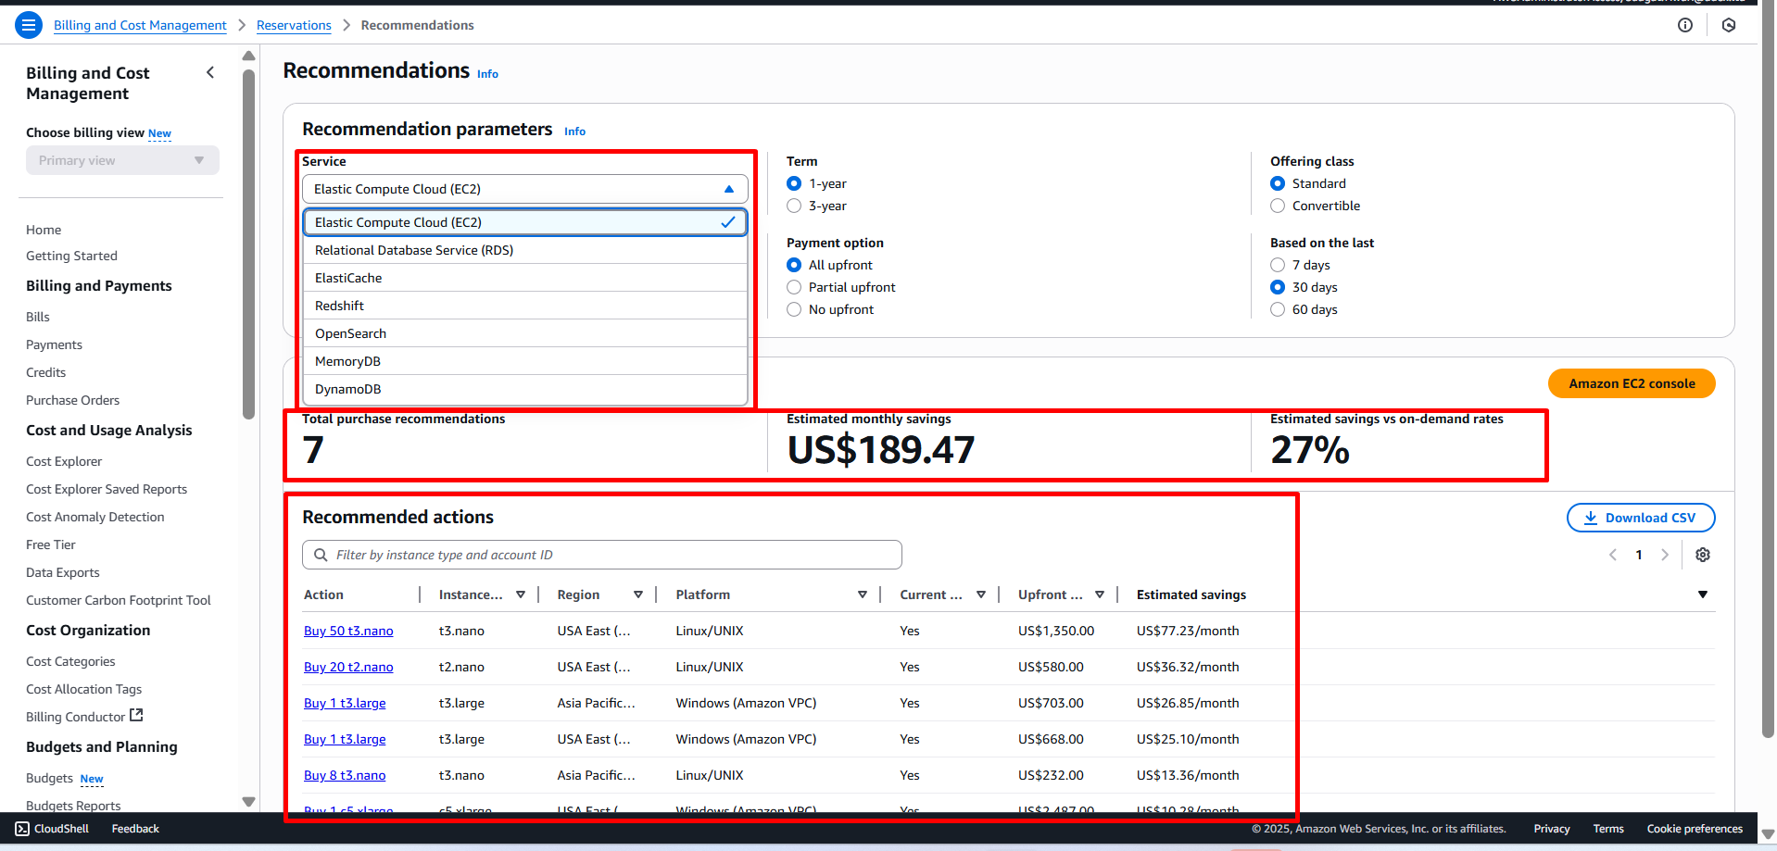This screenshot has height=851, width=1777.
Task: Open table preferences via the gear icon
Action: 1703,554
